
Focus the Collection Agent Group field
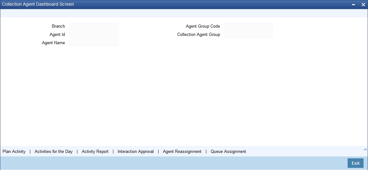point(248,34)
